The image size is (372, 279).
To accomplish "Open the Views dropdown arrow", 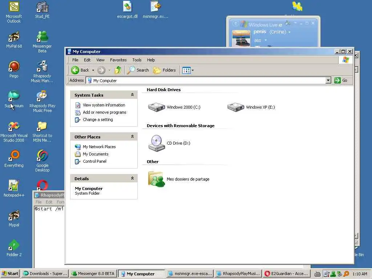I will pyautogui.click(x=193, y=70).
